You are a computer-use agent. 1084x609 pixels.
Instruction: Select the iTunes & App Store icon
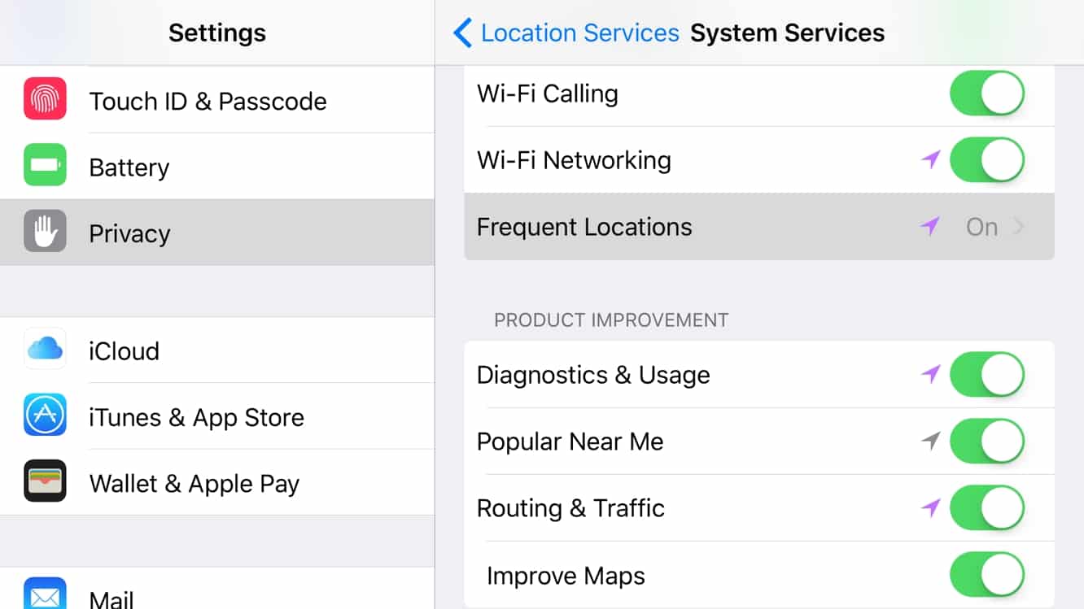coord(46,416)
